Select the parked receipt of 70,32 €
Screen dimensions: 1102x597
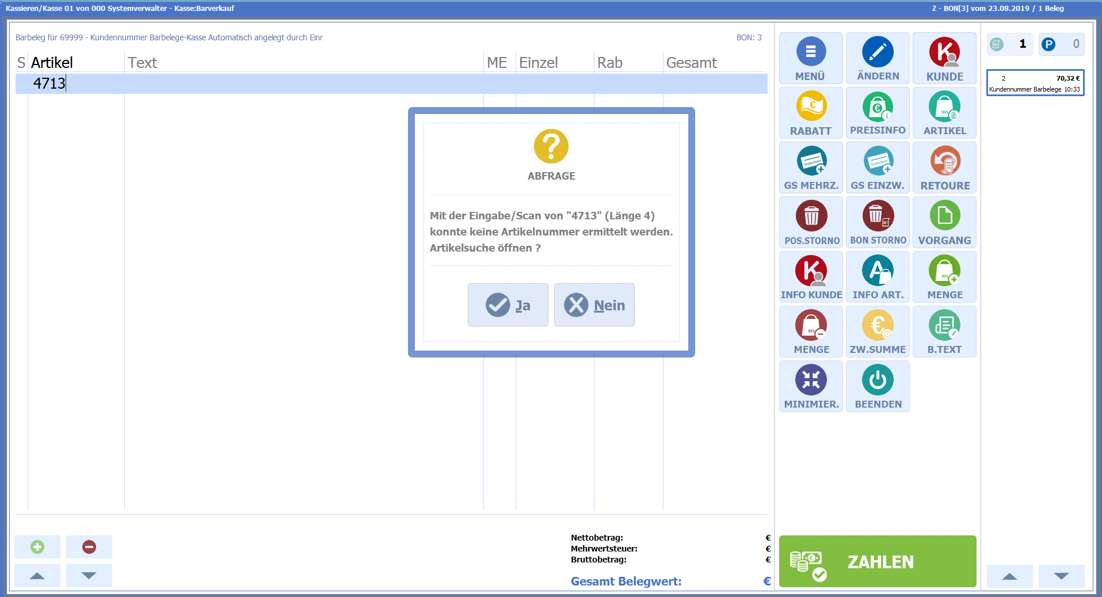1035,83
